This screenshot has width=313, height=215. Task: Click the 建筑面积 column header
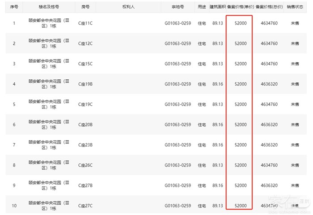[x=218, y=7]
